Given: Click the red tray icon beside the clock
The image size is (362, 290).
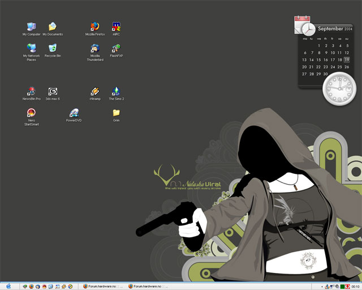Looking at the screenshot, I should click(x=347, y=287).
